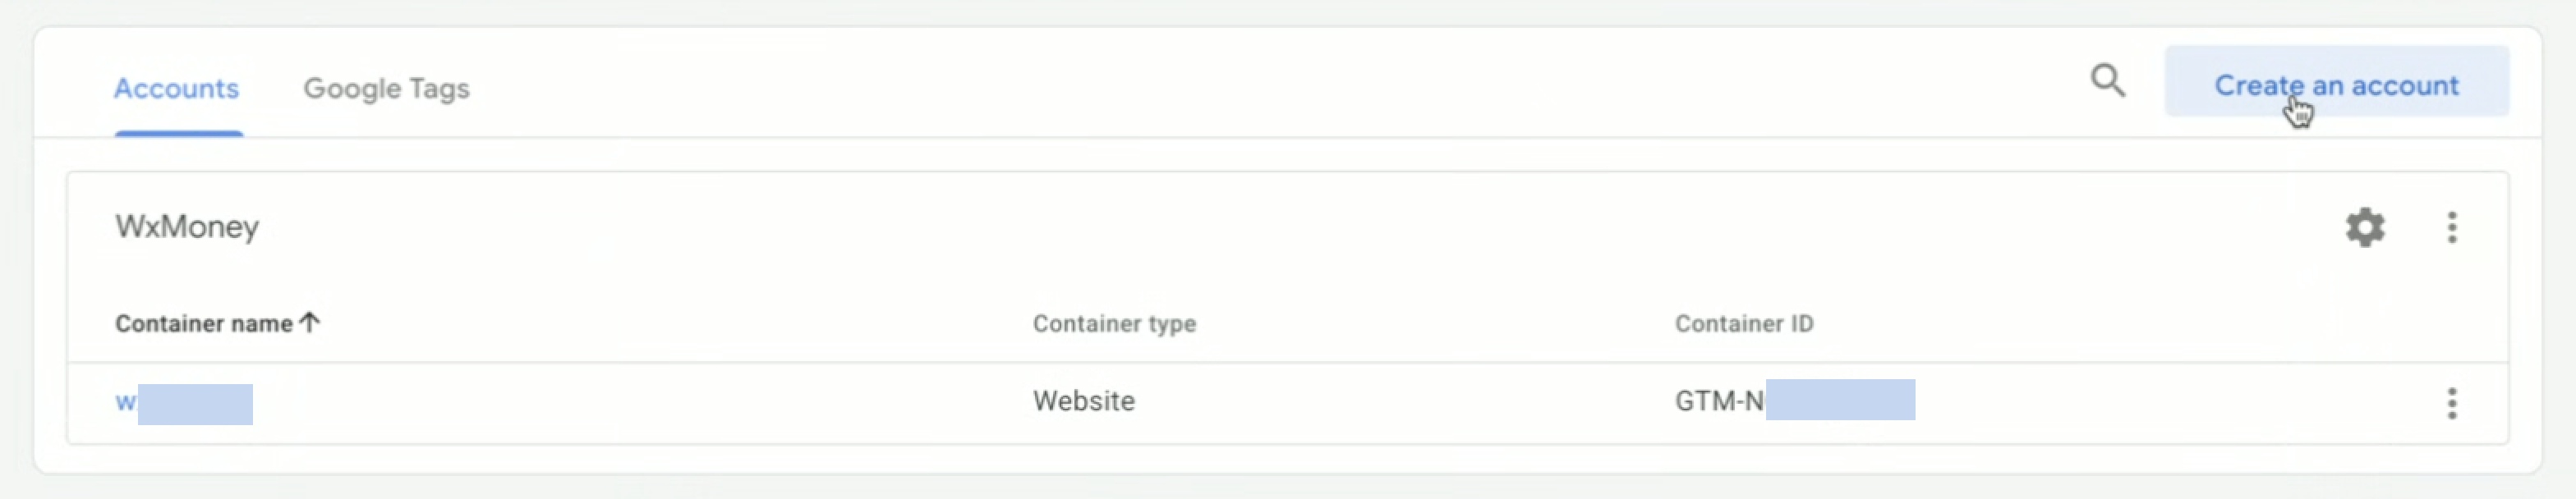Click the sort arrow beside Container name
The width and height of the screenshot is (2576, 499).
(310, 323)
